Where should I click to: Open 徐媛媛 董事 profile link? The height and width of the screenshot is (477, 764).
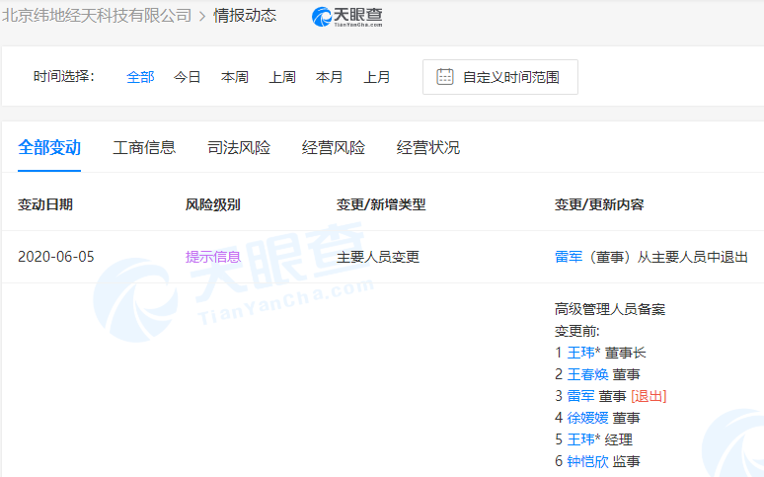[587, 418]
